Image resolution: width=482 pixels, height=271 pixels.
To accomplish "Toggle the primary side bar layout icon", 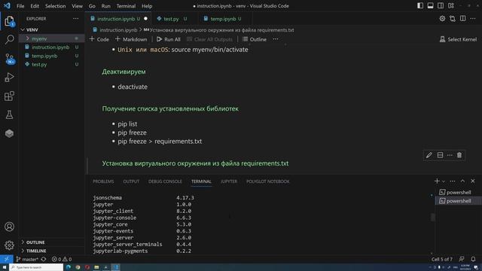I will coord(420,6).
